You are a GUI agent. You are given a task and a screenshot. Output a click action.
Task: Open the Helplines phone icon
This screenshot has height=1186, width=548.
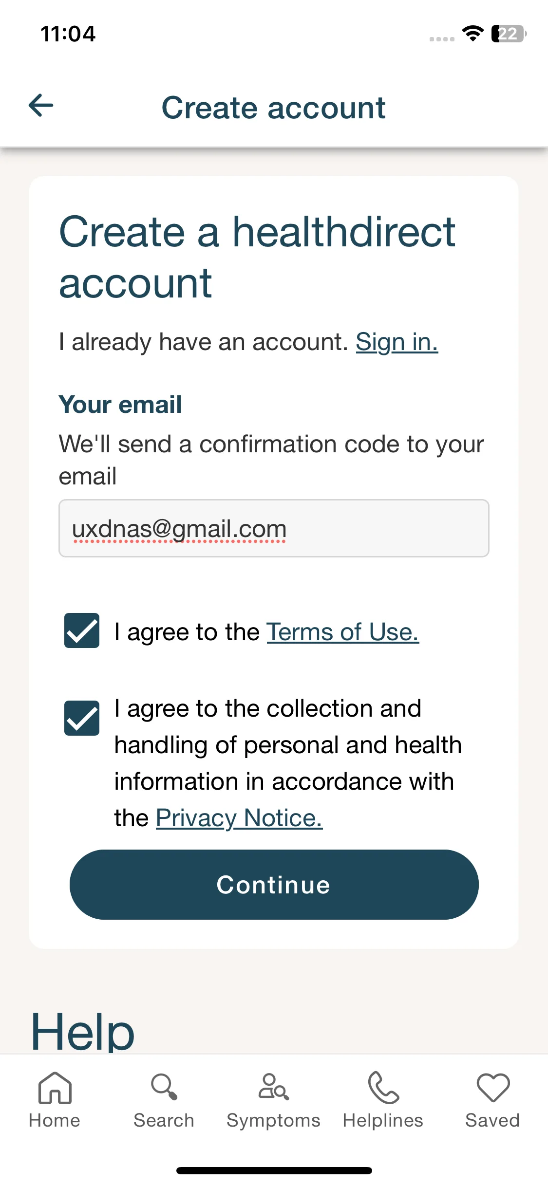point(383,1087)
